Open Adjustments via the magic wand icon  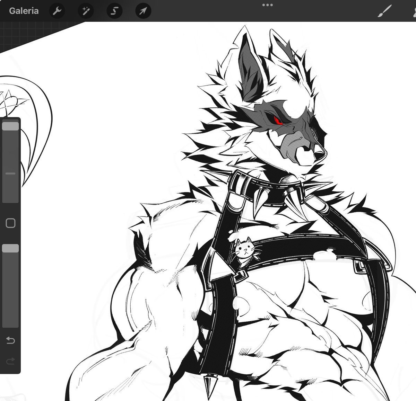click(86, 10)
